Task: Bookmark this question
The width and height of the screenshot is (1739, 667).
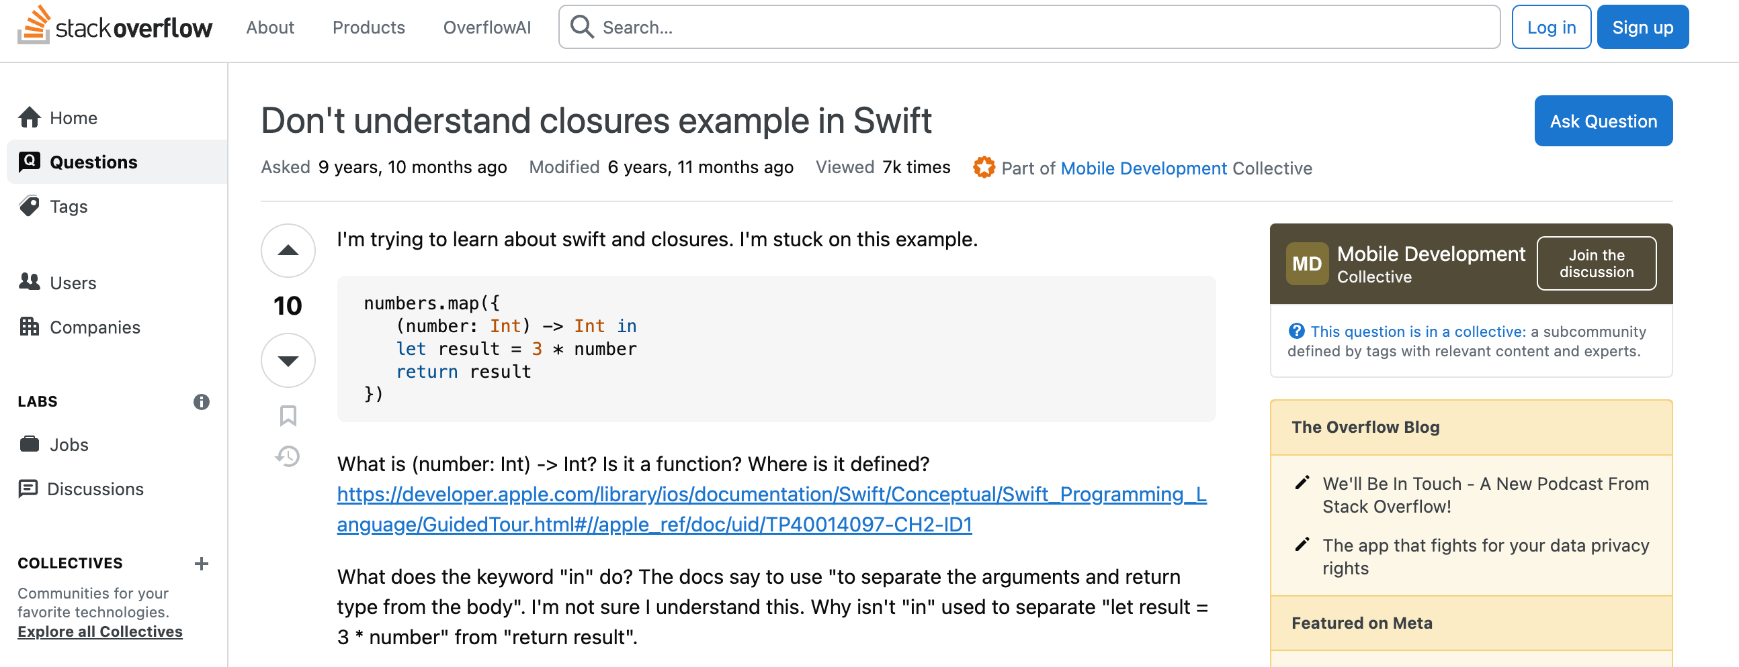Action: (288, 415)
